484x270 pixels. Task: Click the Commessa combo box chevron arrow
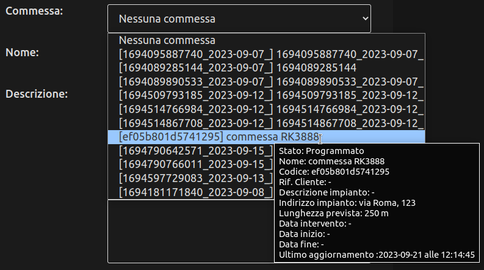365,19
